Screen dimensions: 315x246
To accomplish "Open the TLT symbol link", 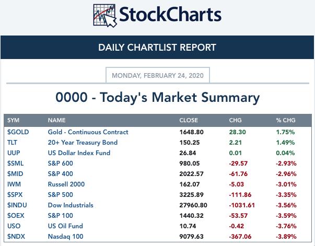I will coord(13,143).
